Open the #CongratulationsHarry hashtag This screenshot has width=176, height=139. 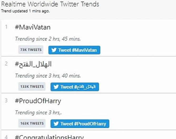49,137
